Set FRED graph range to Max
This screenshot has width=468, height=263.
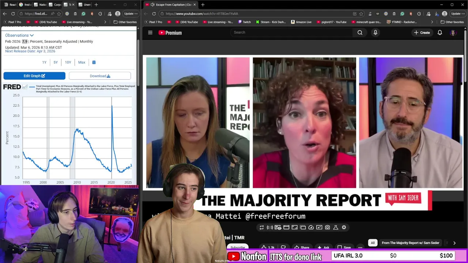coord(82,62)
